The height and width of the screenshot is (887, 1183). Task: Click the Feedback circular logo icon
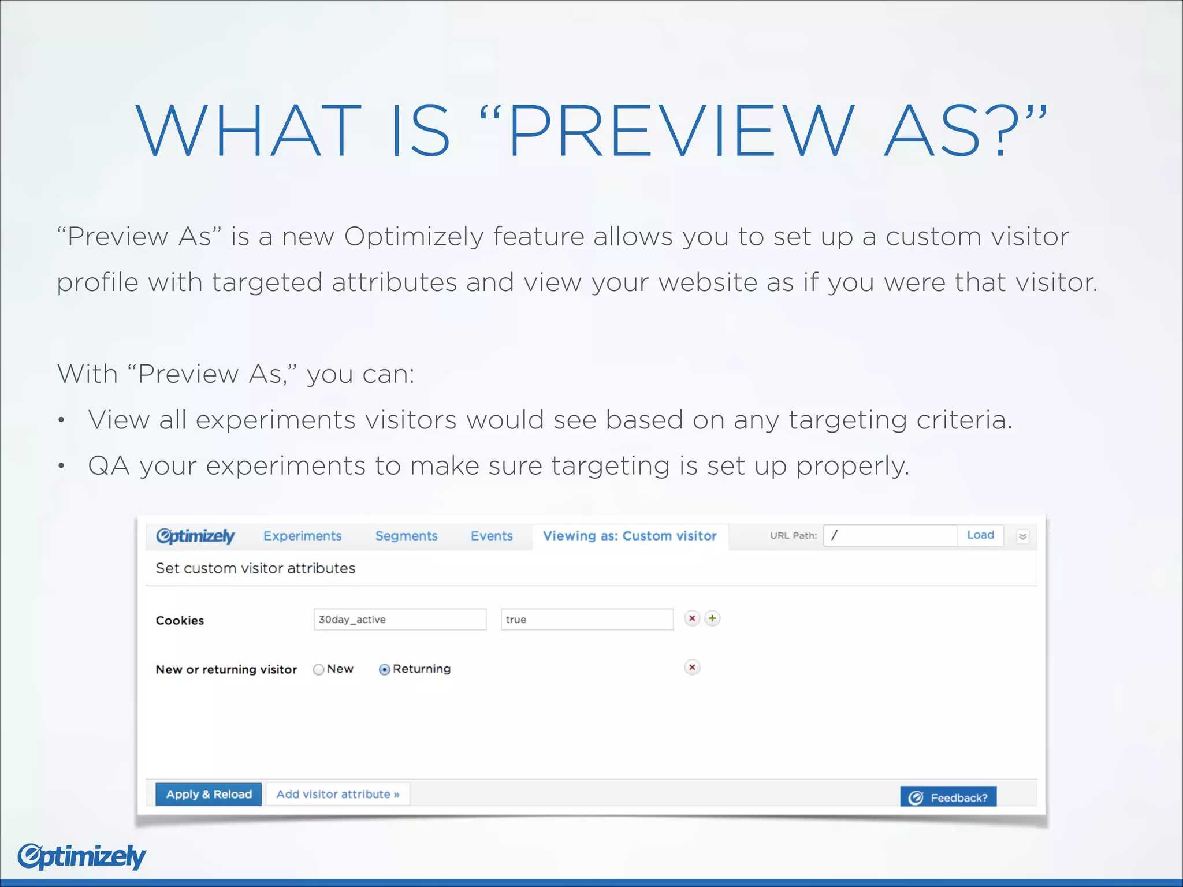[916, 797]
